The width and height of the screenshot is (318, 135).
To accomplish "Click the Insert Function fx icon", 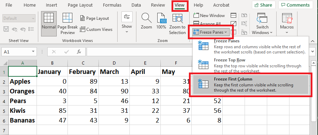I will 79,52.
